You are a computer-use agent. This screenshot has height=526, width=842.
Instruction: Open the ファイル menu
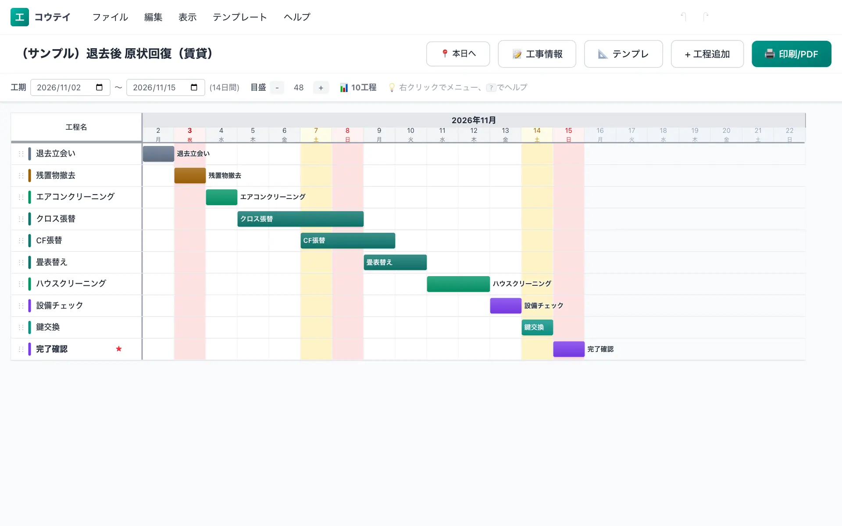click(x=110, y=17)
